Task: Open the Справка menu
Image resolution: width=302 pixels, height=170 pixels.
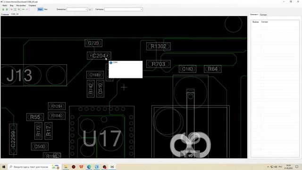Action: (32, 5)
